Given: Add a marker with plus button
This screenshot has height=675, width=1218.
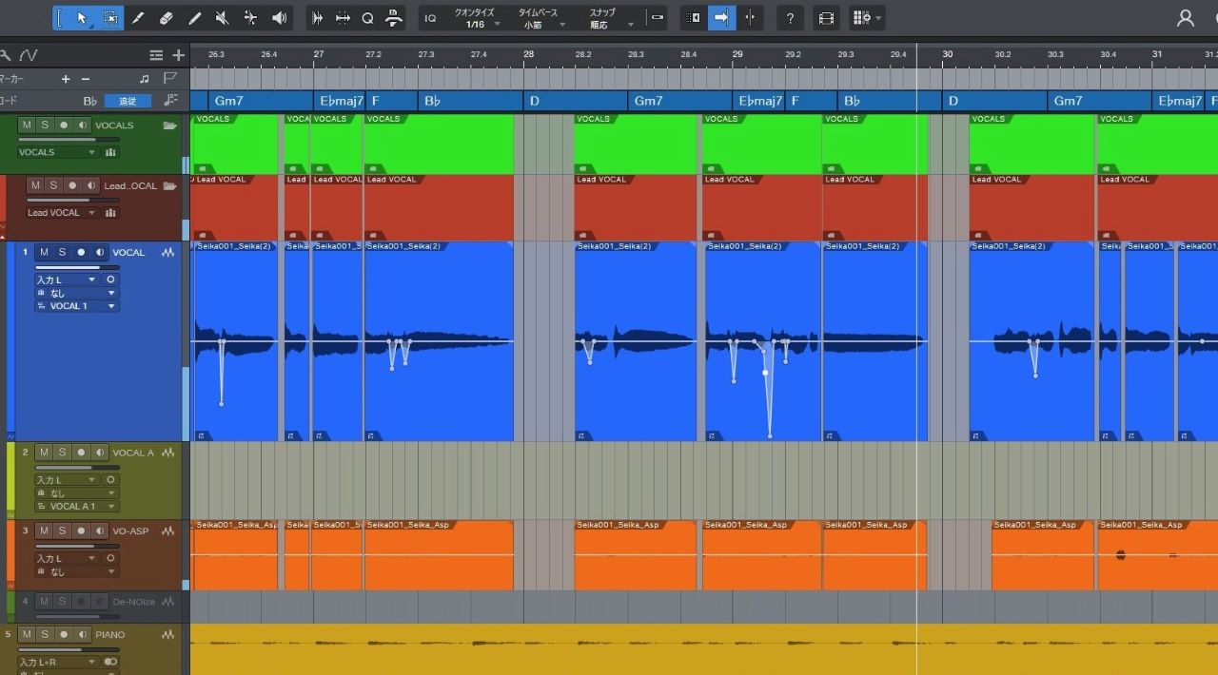Looking at the screenshot, I should coord(66,79).
